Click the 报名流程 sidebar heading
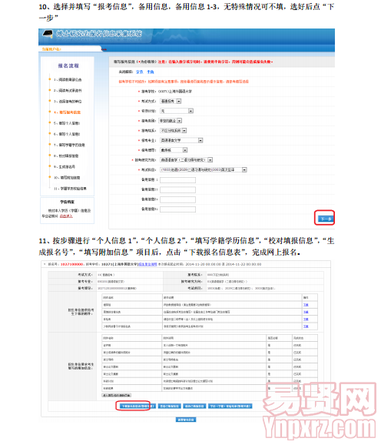The height and width of the screenshot is (445, 381). tap(68, 65)
